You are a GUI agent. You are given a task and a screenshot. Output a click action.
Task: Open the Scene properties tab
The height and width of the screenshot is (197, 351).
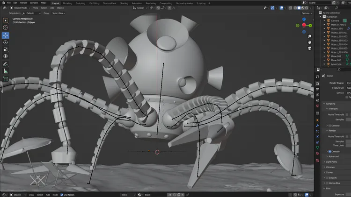click(x=317, y=100)
